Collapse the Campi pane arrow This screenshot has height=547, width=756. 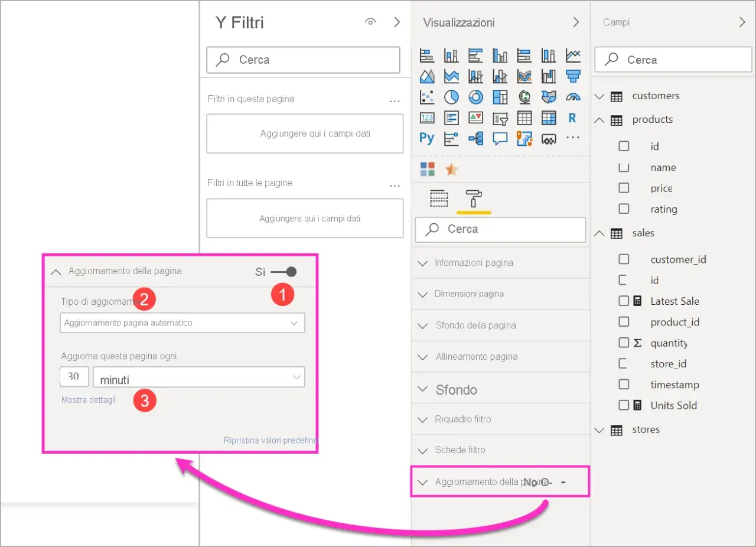tap(742, 22)
